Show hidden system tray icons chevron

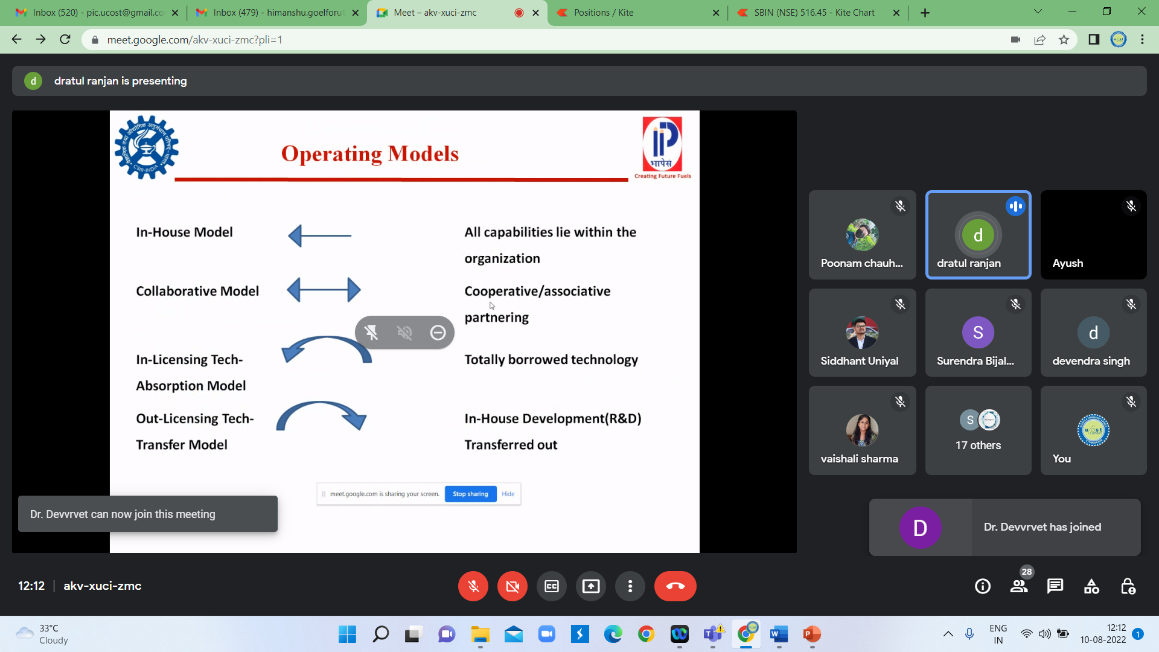pyautogui.click(x=948, y=634)
